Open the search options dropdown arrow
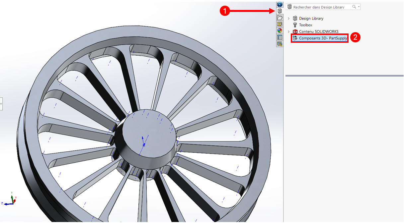406x223 pixels. (359, 7)
